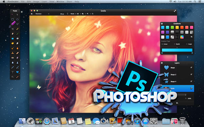The image size is (204, 127).
Task: Select the Shape 2 butterfly layer
Action: click(x=177, y=75)
